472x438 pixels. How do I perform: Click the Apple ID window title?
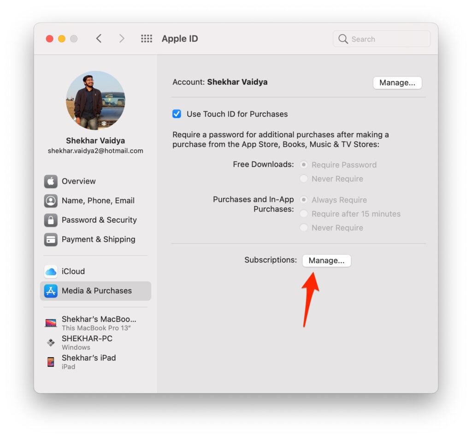click(x=180, y=39)
